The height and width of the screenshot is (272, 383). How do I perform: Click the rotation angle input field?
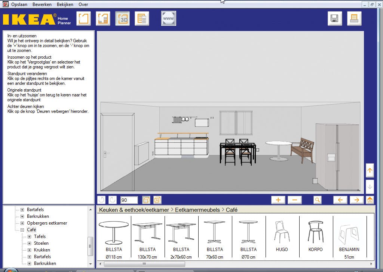tap(129, 200)
